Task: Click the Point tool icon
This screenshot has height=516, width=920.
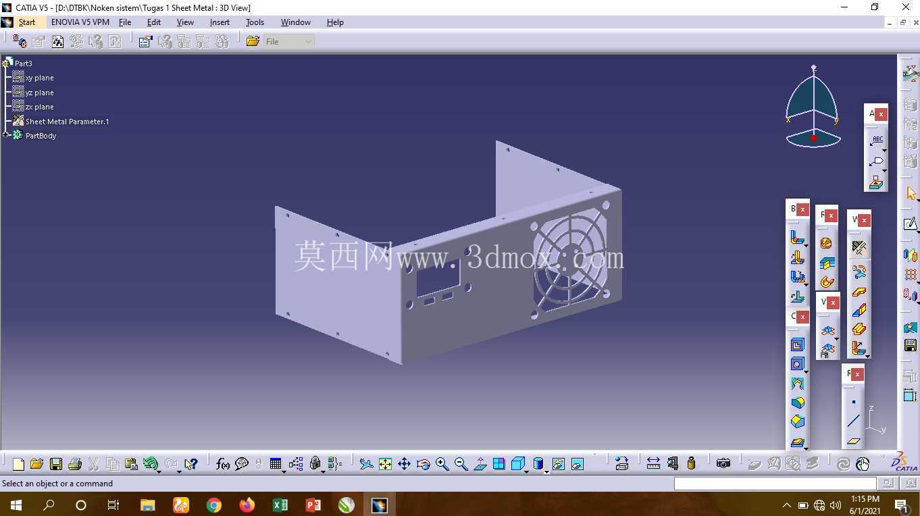Action: point(854,402)
